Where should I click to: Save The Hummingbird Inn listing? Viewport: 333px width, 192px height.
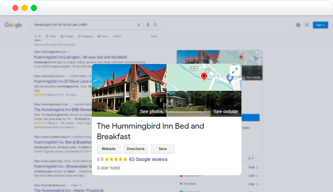163,149
